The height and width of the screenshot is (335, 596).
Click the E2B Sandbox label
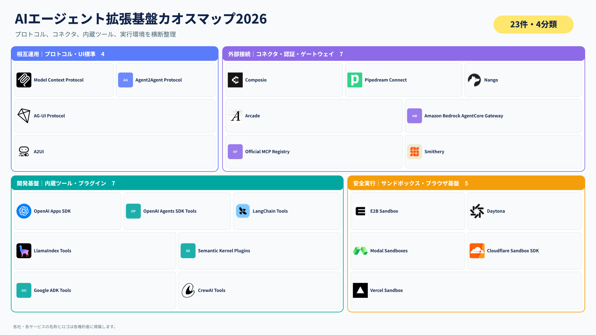[x=384, y=211]
